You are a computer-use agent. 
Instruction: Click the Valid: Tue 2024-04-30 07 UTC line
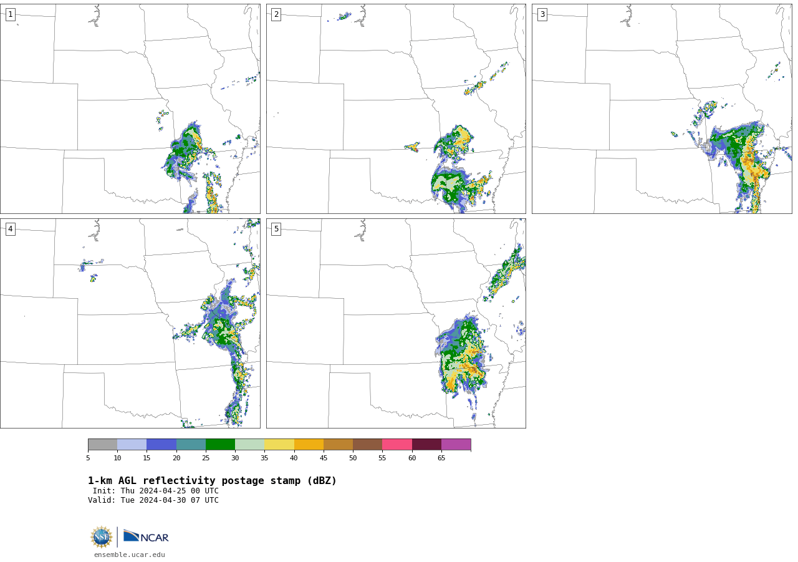click(153, 500)
